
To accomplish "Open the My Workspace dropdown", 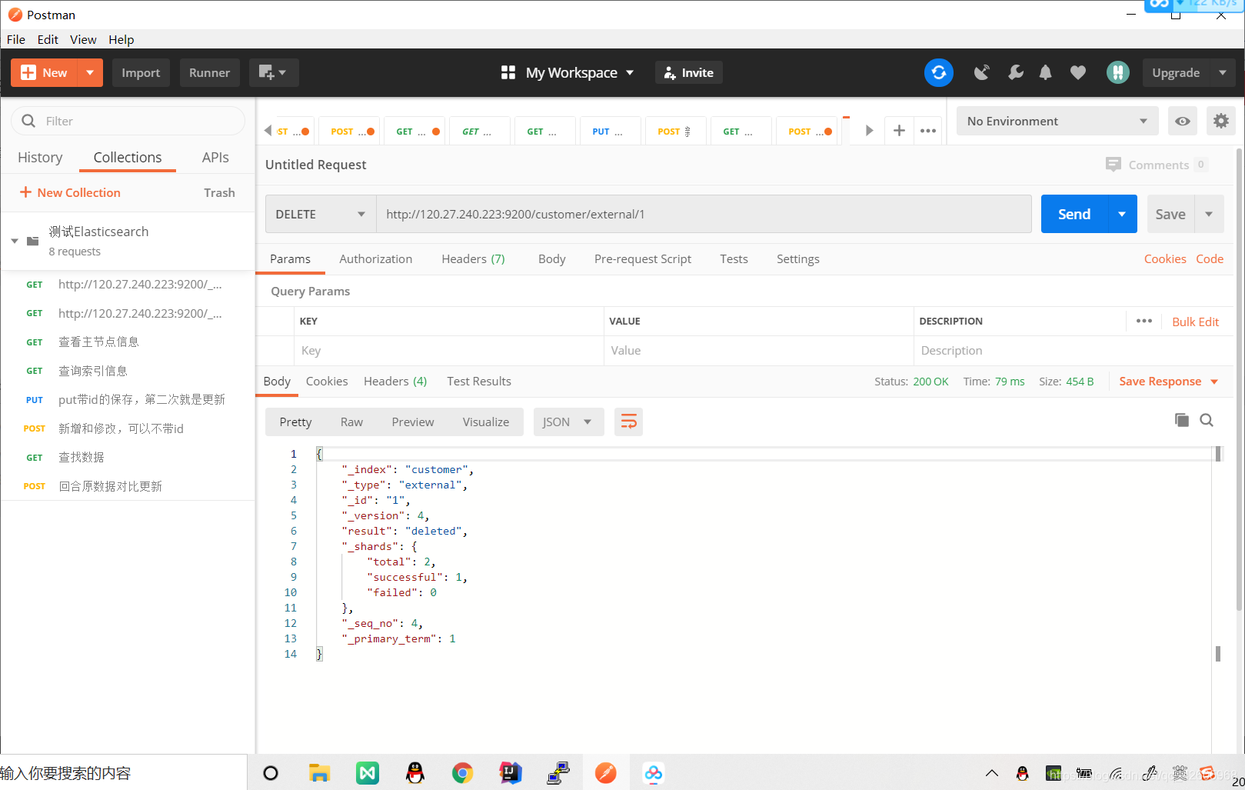I will point(580,72).
